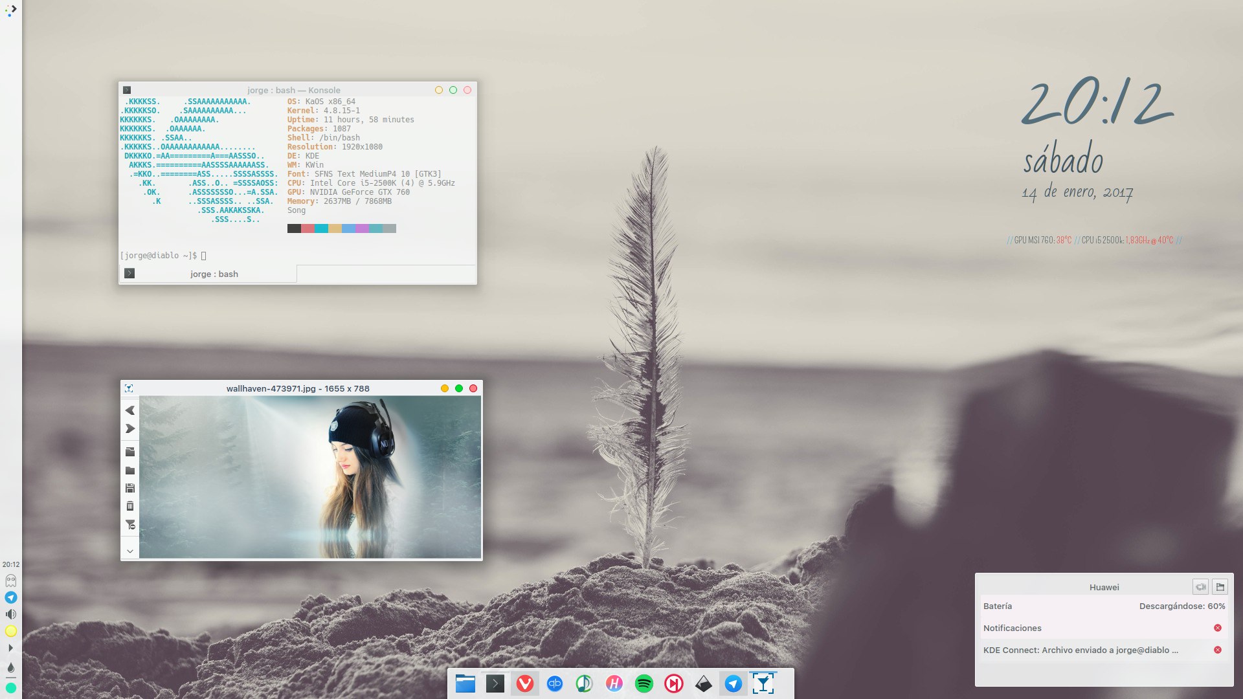The height and width of the screenshot is (699, 1243).
Task: Click the Konsole title bar text
Action: tap(294, 90)
